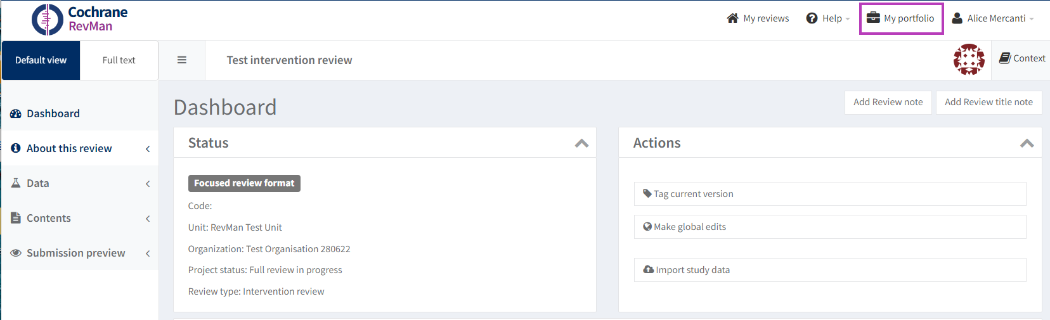Click the Add Review title note button
The width and height of the screenshot is (1050, 320).
coord(988,102)
